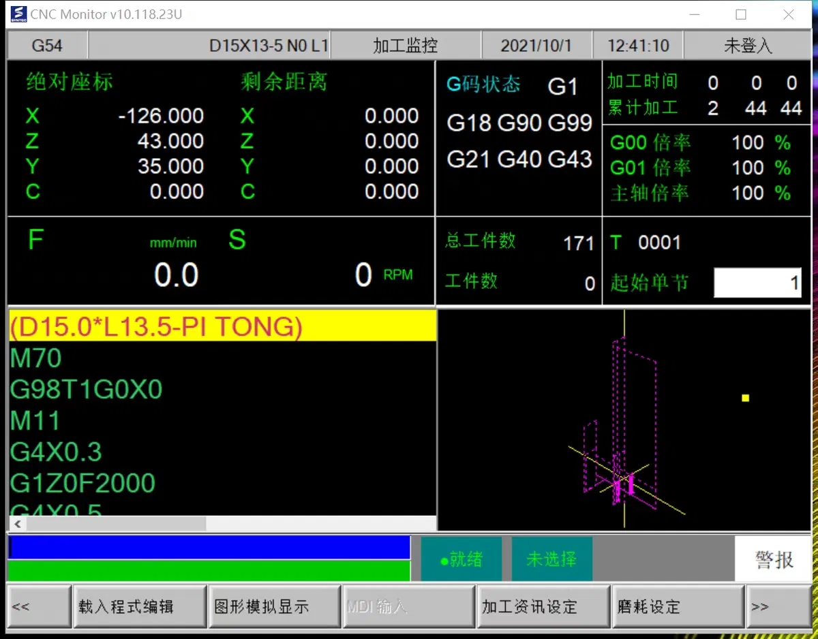Click the program name D15X13-5 N0 L1

[269, 46]
